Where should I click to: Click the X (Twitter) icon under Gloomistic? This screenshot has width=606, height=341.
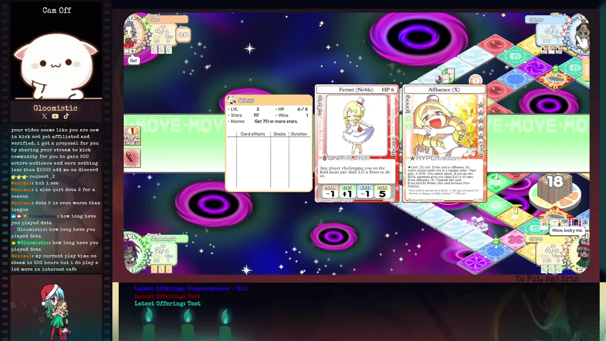[x=45, y=117]
